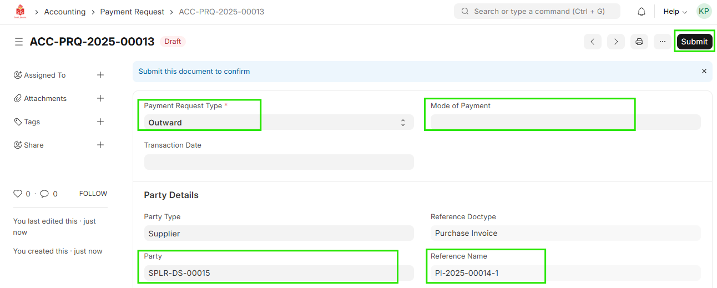Open the notifications bell
This screenshot has height=288, width=717.
click(642, 12)
